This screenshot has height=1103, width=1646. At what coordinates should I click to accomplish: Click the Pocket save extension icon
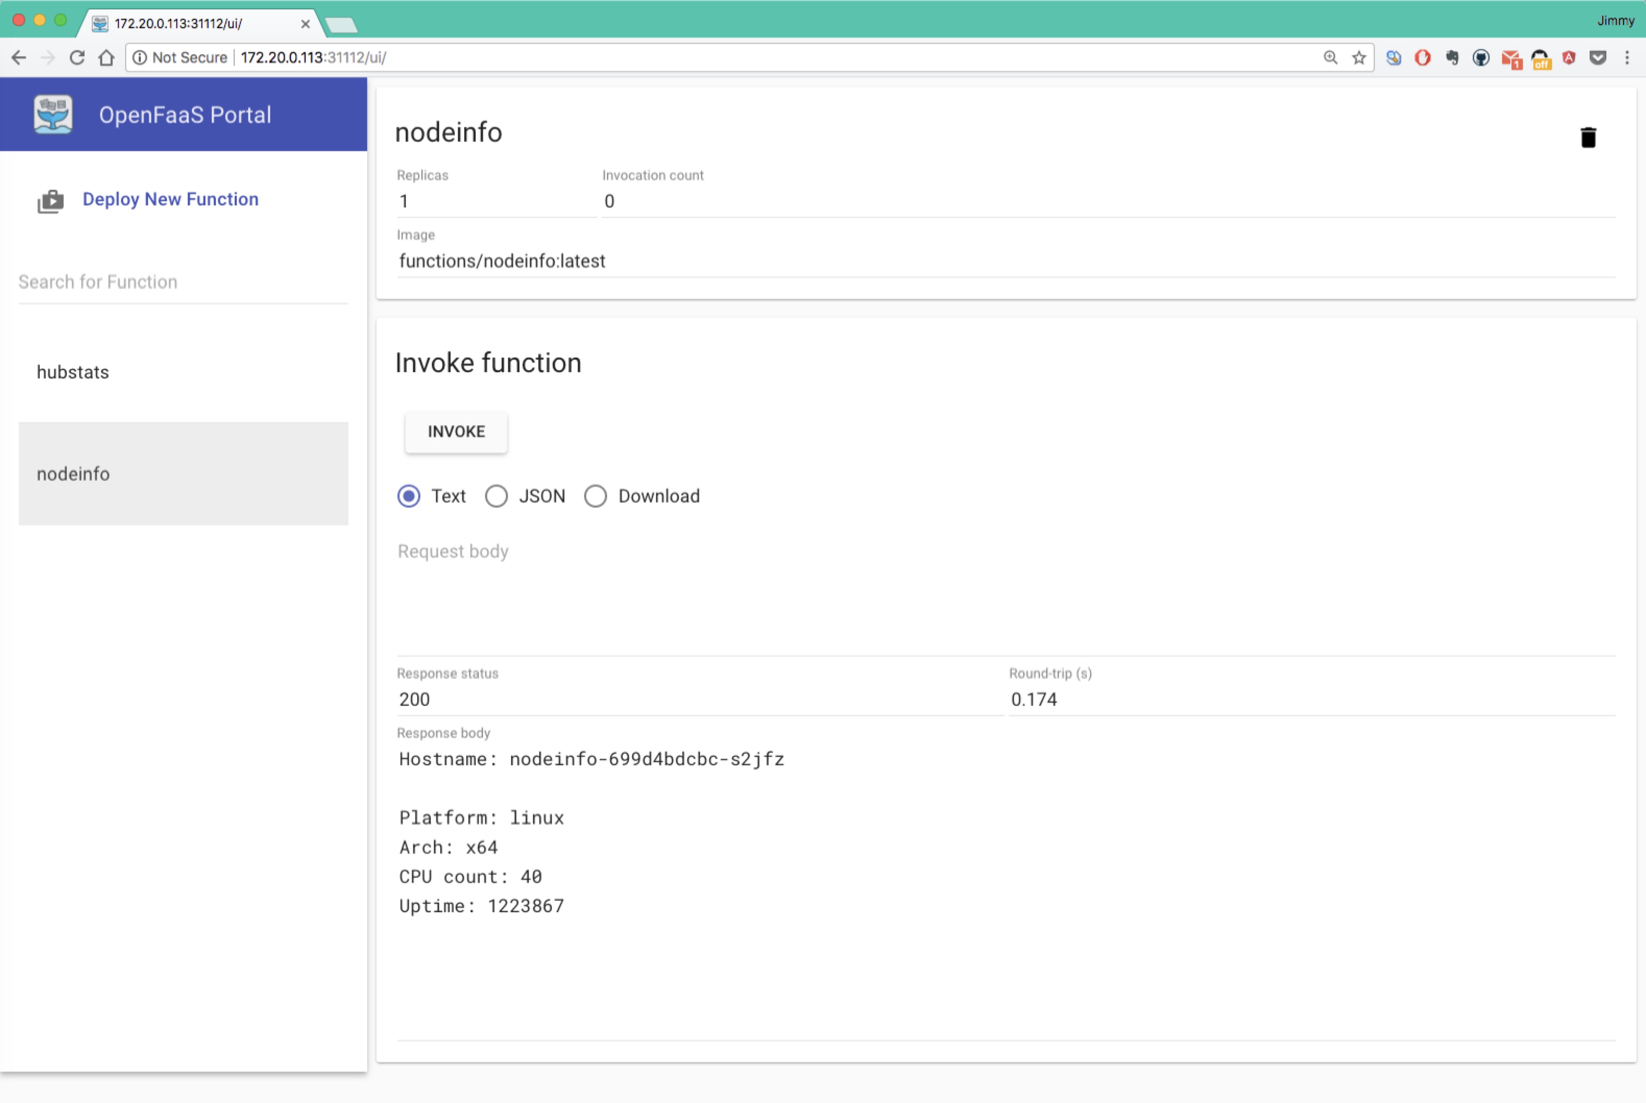click(x=1598, y=58)
